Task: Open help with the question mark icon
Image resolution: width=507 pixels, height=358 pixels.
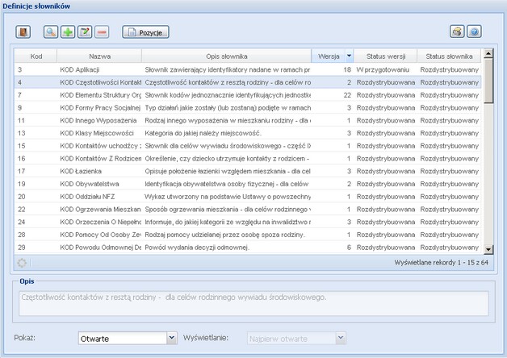Action: pyautogui.click(x=474, y=32)
